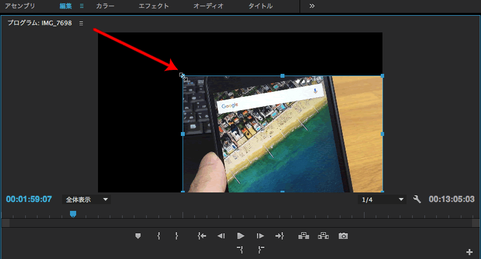Select the 編集 workspace tab
Image resolution: width=481 pixels, height=259 pixels.
(66, 6)
